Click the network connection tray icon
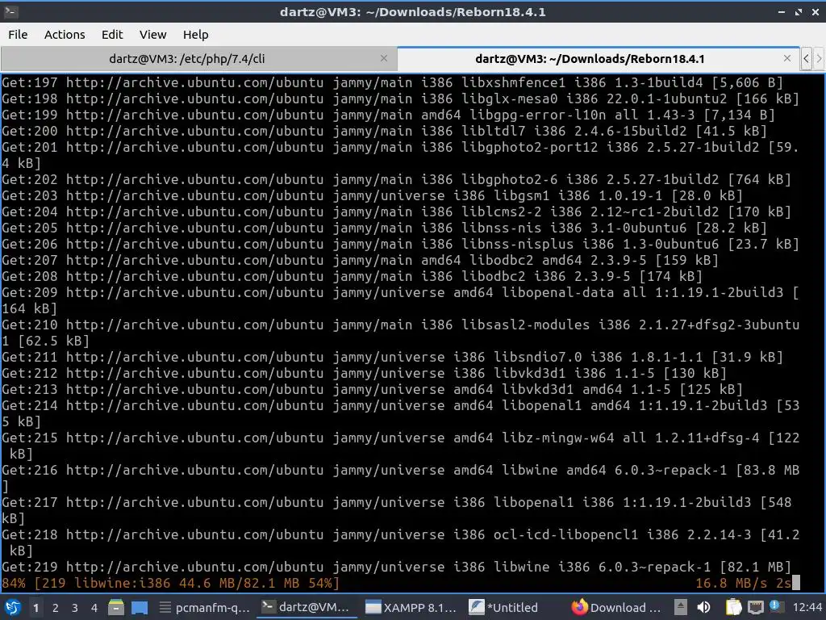 tap(756, 607)
